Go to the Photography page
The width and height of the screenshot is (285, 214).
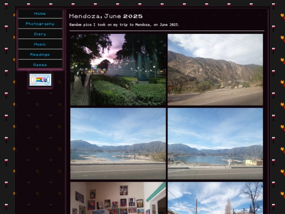(40, 24)
